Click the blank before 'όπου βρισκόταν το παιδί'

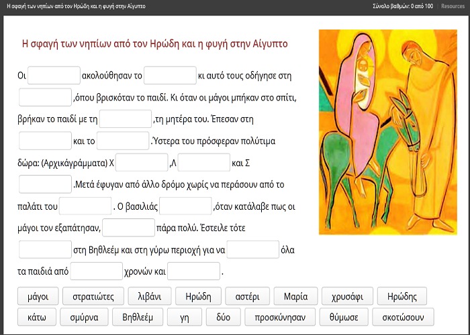point(45,97)
